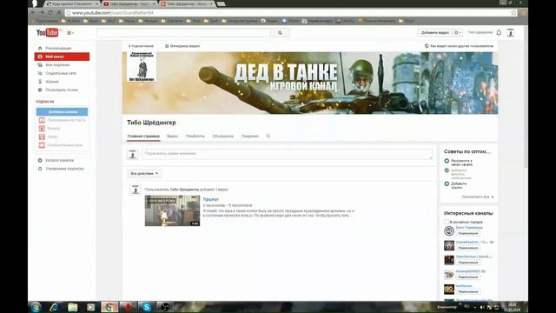
Task: Click the volume speaker tray icon
Action: click(481, 307)
